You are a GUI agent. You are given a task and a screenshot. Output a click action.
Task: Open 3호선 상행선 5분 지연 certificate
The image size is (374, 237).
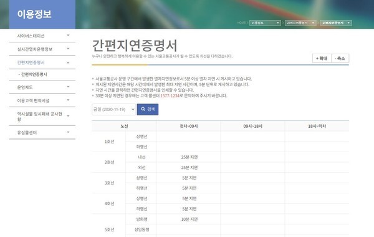[189, 178]
